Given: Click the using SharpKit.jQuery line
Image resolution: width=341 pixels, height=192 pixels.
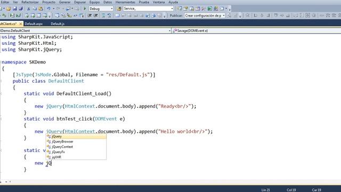Looking at the screenshot, I should [32, 50].
